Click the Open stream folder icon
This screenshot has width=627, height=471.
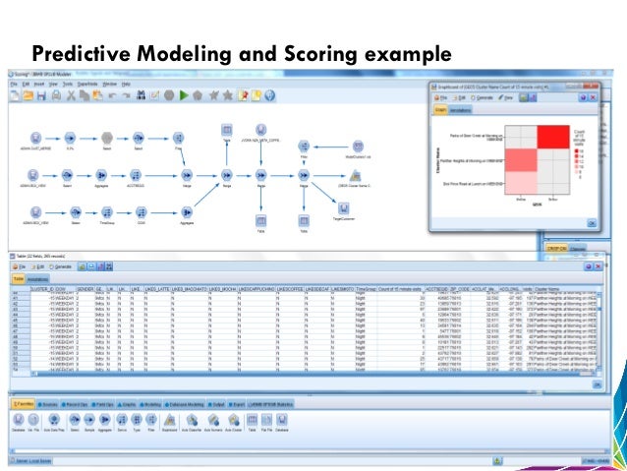28,95
